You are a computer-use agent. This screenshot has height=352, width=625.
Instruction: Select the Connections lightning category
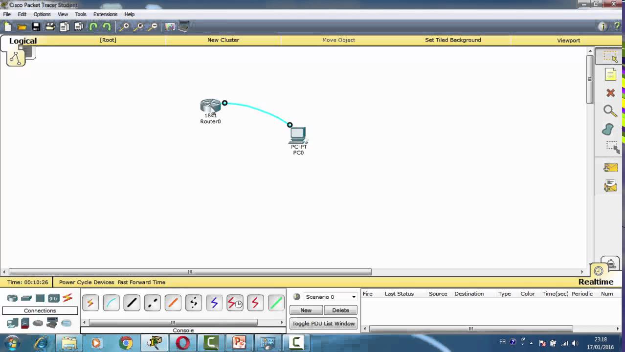coord(67,298)
